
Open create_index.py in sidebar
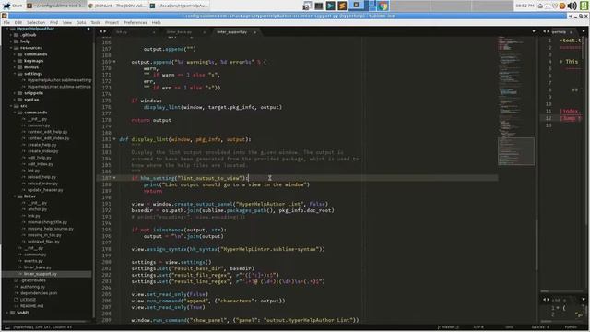[42, 151]
